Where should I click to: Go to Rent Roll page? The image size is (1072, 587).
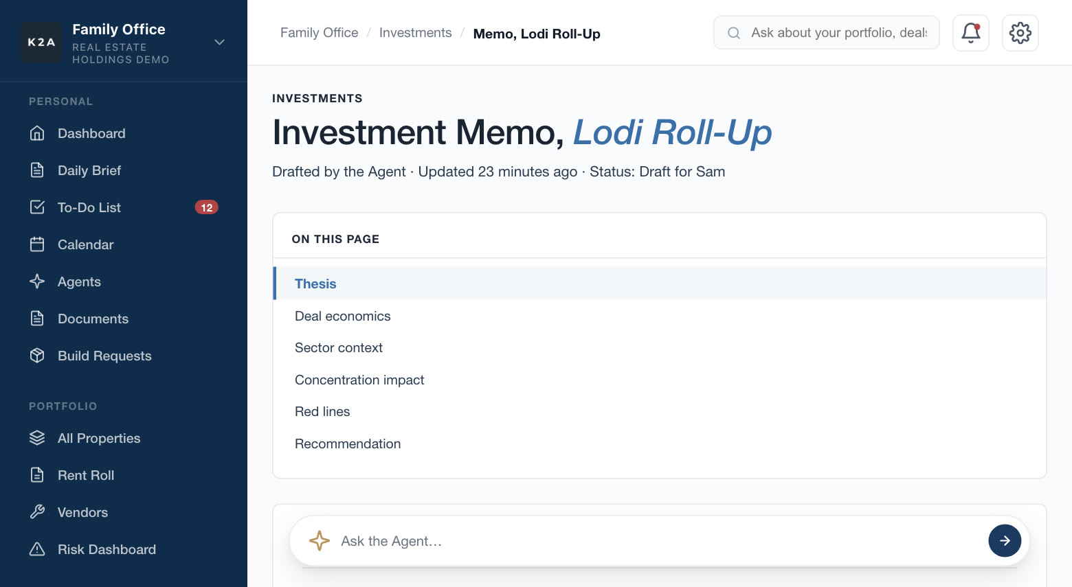click(124, 475)
